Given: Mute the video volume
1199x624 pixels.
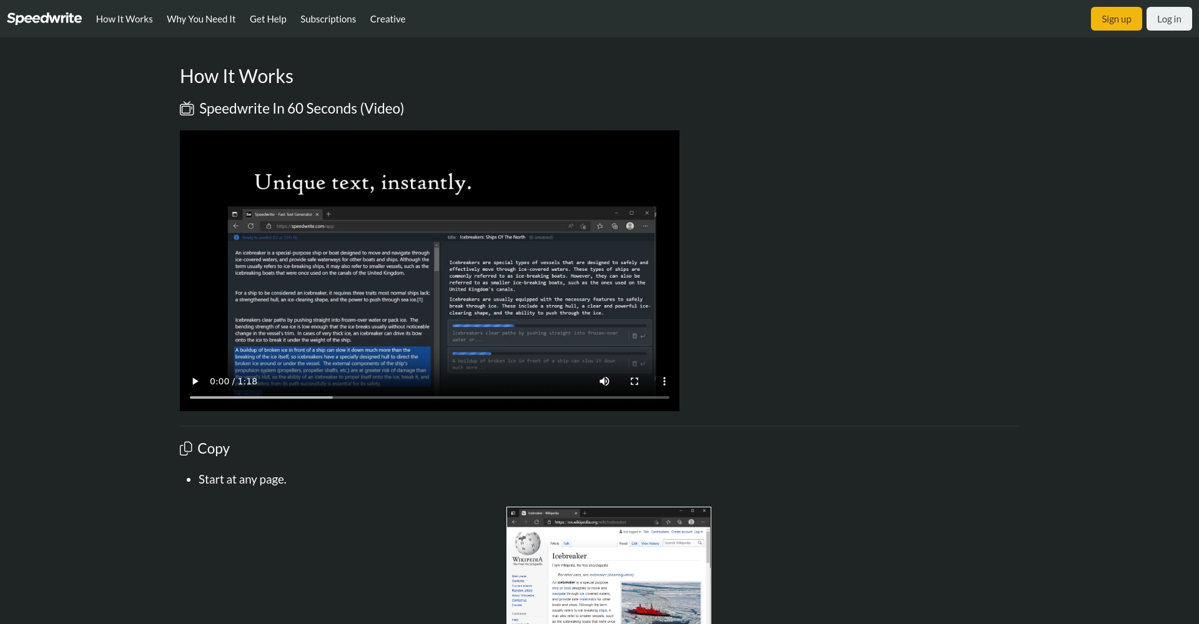Looking at the screenshot, I should tap(604, 381).
